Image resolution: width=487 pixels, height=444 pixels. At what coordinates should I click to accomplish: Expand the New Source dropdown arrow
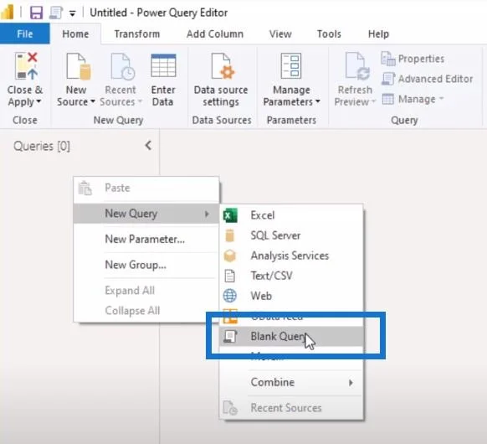pyautogui.click(x=93, y=101)
